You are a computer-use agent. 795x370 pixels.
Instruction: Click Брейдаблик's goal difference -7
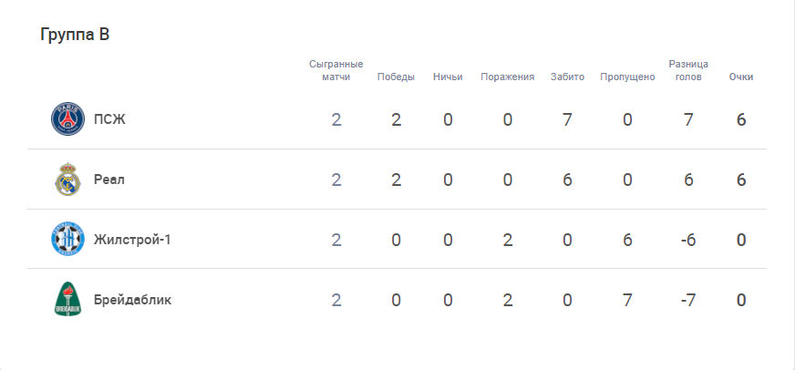coord(688,300)
